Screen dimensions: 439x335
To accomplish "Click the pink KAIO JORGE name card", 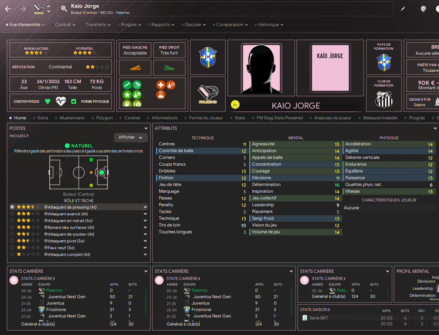I will point(330,68).
